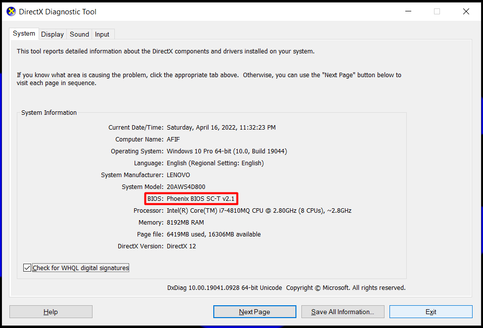The image size is (483, 328).
Task: Go to the Input tab
Action: click(x=102, y=34)
